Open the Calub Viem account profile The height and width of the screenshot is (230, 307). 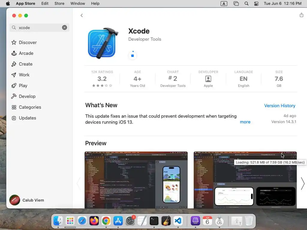pos(27,200)
